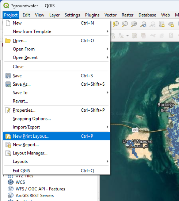
Task: Click the WFS / OGC API globe icon
Action: (x=11, y=189)
